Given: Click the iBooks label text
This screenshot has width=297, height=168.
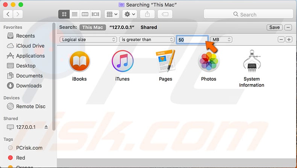Looking at the screenshot, I should (79, 79).
